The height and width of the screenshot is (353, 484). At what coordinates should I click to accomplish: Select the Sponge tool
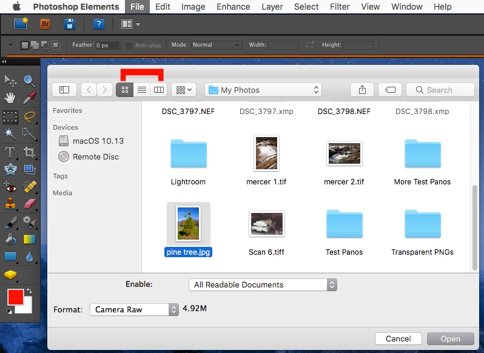tap(10, 275)
